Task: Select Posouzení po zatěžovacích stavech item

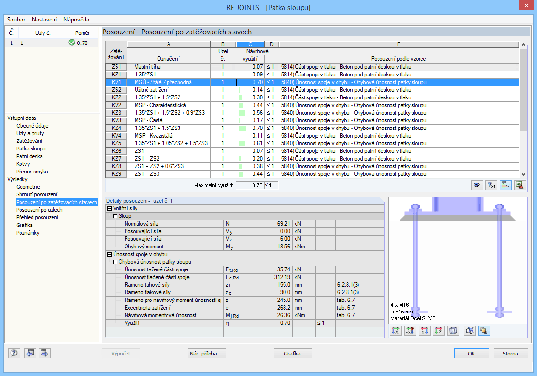Action: [57, 202]
